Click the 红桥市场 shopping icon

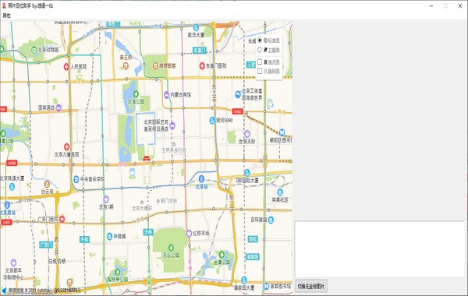click(189, 233)
